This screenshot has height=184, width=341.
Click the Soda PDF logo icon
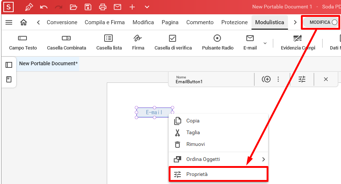coord(8,7)
